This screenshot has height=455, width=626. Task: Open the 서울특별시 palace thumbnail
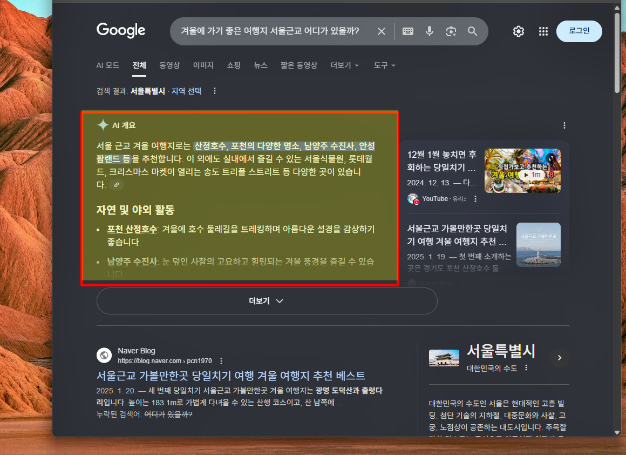pos(444,358)
